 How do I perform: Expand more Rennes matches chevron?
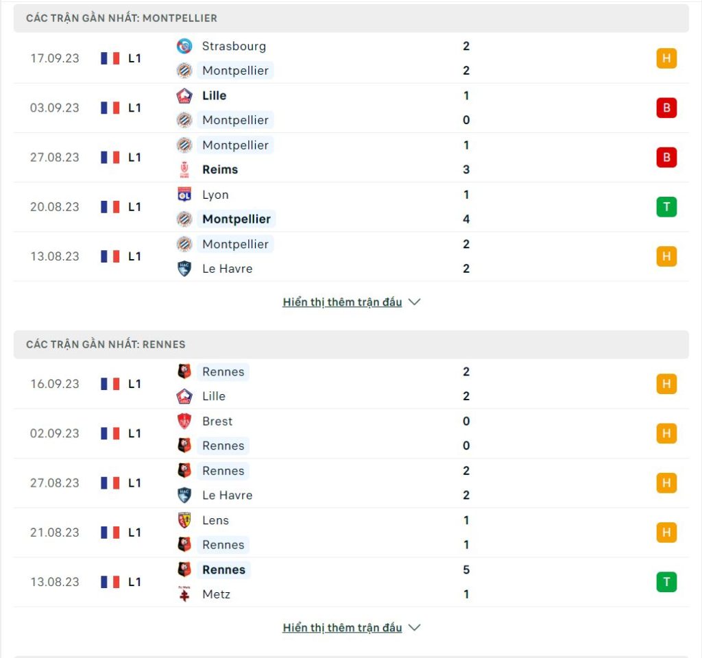[x=415, y=628]
